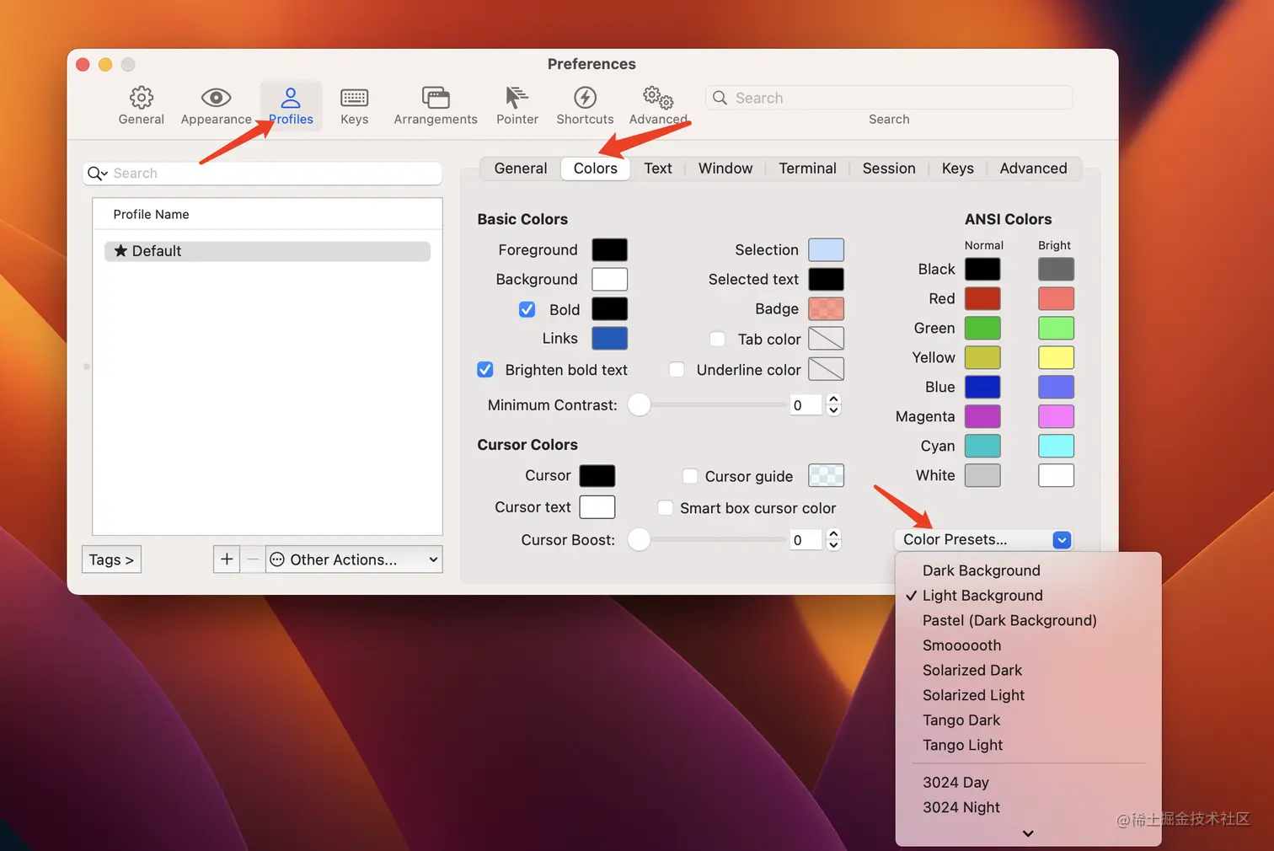The width and height of the screenshot is (1274, 851).
Task: Click the Cursor Boost slider knob
Action: 640,539
